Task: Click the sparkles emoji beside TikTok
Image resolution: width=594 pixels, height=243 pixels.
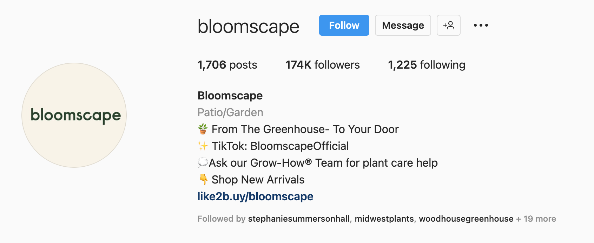Action: 203,146
